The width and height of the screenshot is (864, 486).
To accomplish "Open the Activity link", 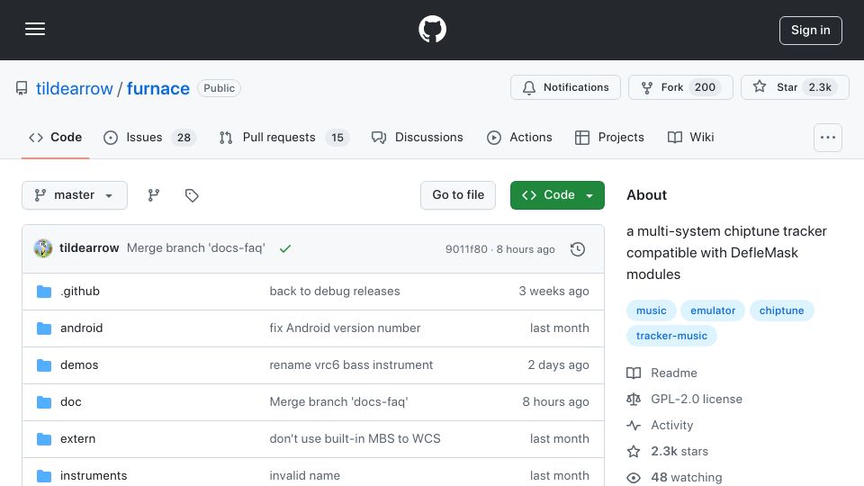I will (x=660, y=426).
